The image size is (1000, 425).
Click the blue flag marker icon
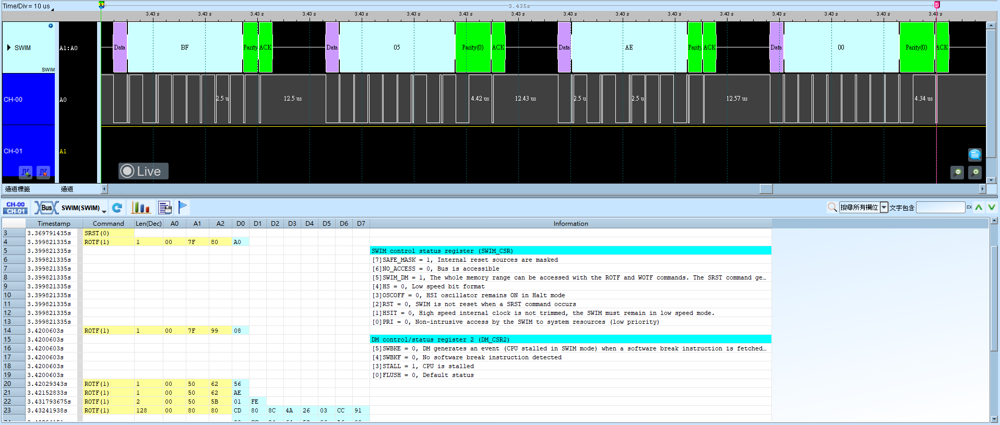pyautogui.click(x=183, y=208)
